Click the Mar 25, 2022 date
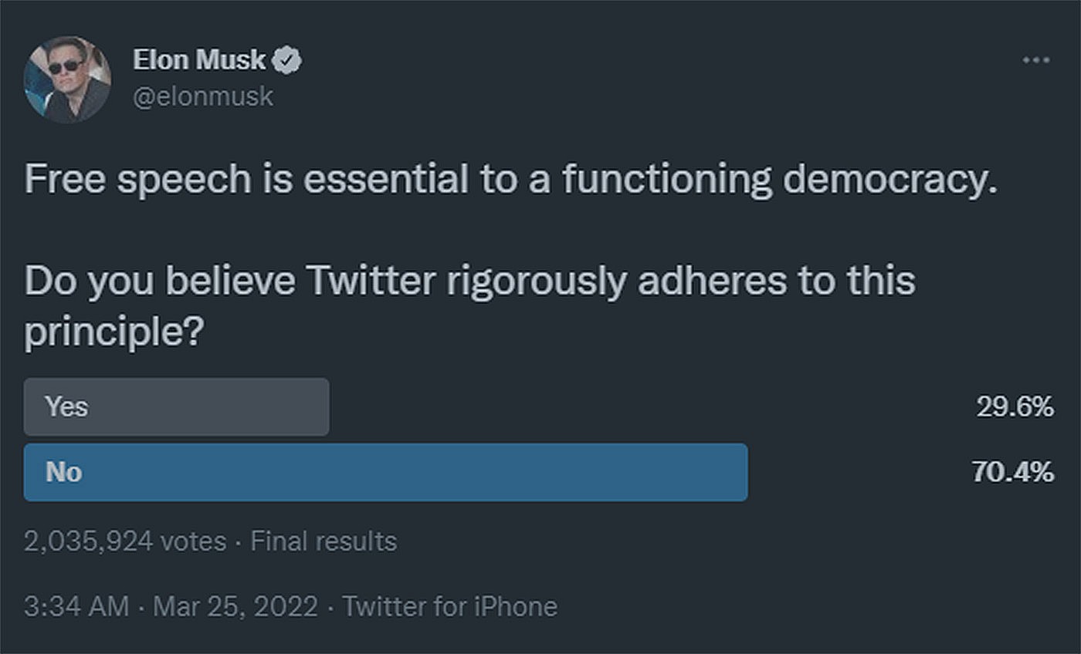The height and width of the screenshot is (654, 1081). [236, 606]
